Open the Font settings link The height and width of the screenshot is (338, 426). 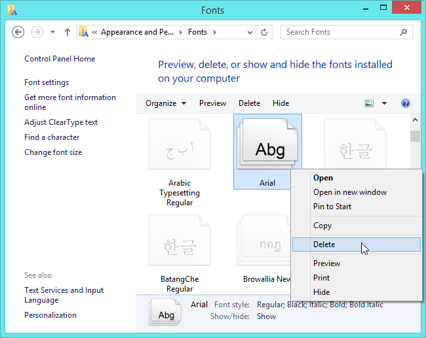47,82
